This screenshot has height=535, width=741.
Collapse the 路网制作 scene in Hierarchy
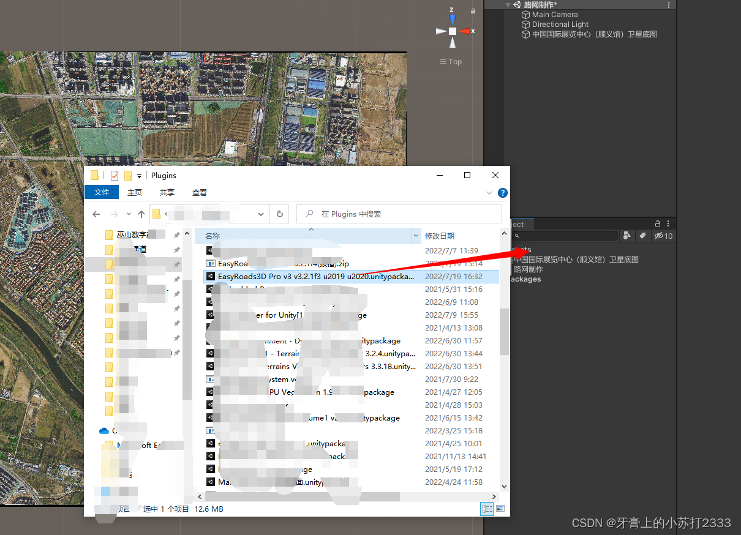click(x=508, y=5)
